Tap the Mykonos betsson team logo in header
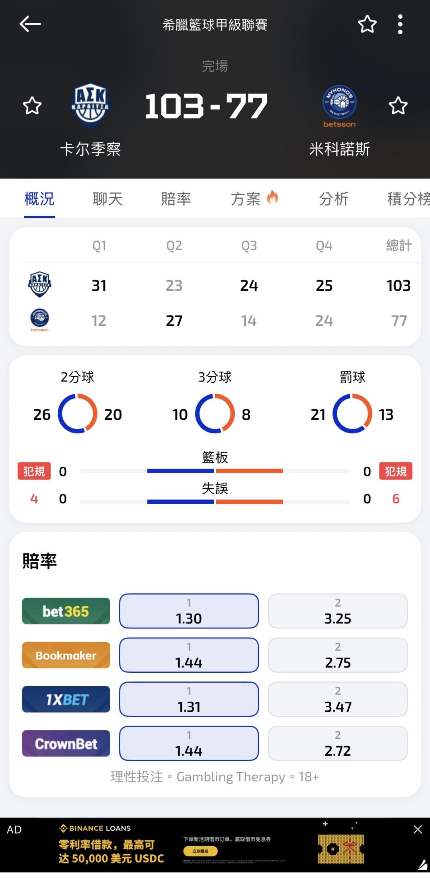 [339, 106]
